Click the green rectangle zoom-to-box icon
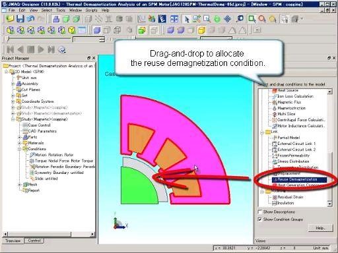 [x=252, y=19]
